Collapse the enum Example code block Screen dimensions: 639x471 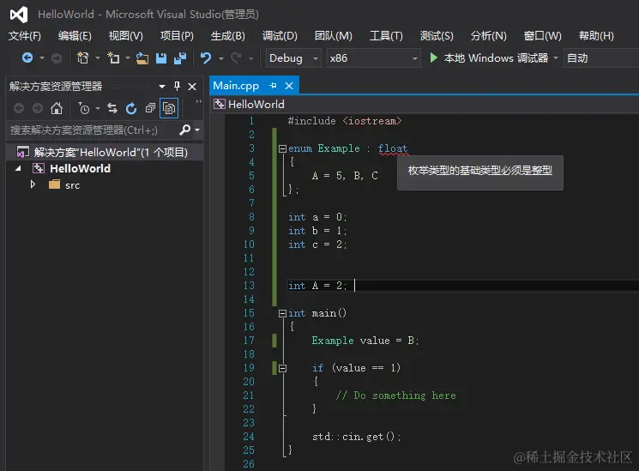point(281,148)
